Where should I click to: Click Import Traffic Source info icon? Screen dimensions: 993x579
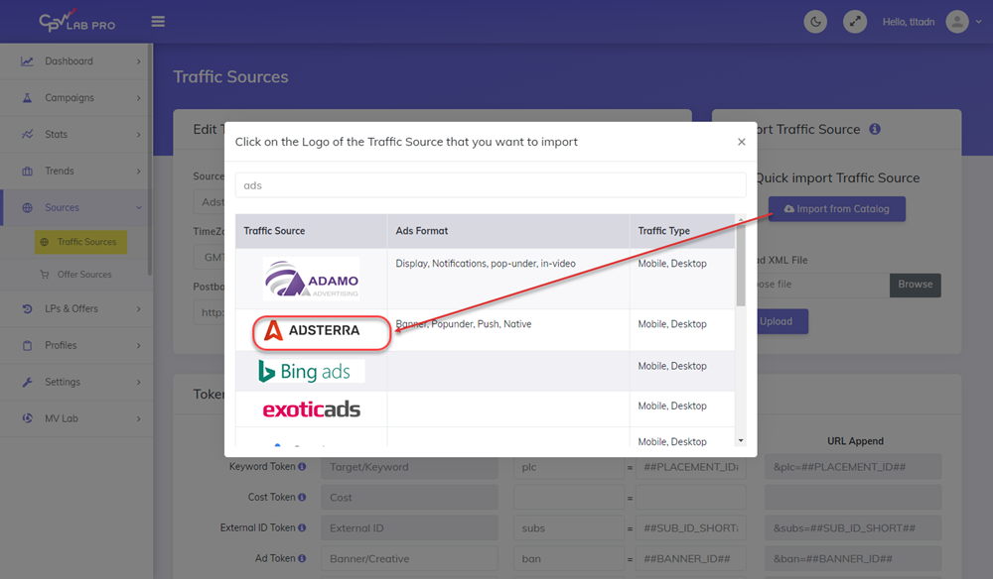[875, 129]
